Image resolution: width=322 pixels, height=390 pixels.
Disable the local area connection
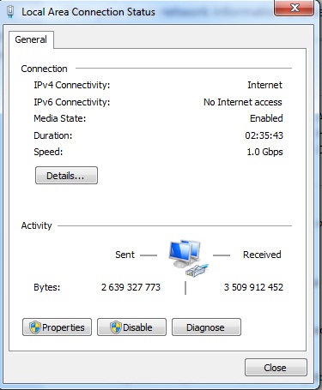(x=131, y=327)
